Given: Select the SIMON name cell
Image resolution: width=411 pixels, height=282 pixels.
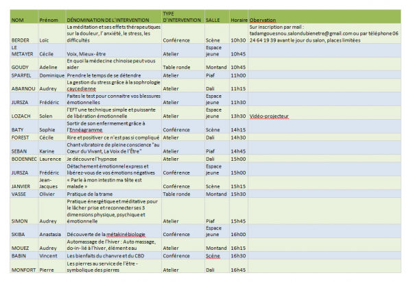Looking at the screenshot, I should click(x=24, y=211).
